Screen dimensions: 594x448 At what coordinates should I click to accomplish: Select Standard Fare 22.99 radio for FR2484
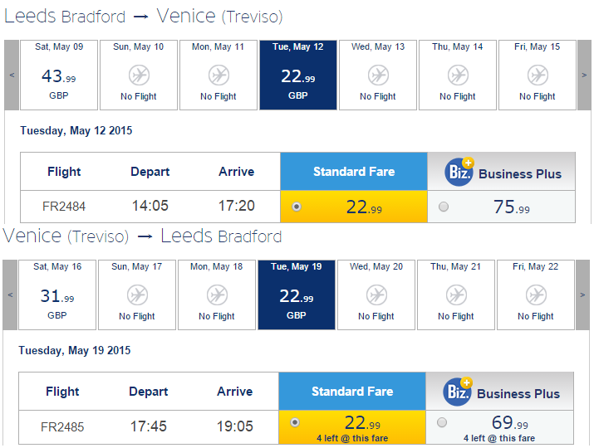[x=297, y=207]
